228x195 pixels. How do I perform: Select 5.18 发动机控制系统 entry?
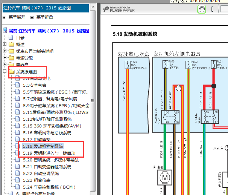click(43, 146)
